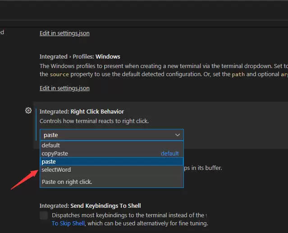Viewport: 288px width, 233px height.
Task: Open 'Edit in settings.json' under Profiles: Windows
Action: [x=64, y=88]
